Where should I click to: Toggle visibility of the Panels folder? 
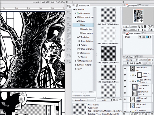[125, 75]
